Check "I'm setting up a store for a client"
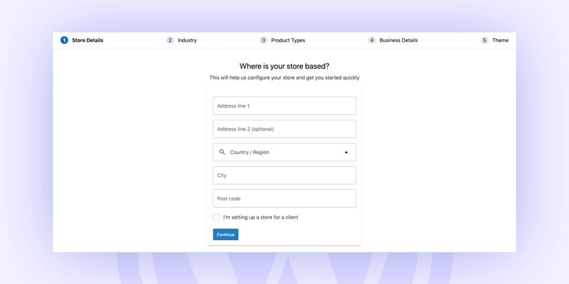 tap(216, 218)
